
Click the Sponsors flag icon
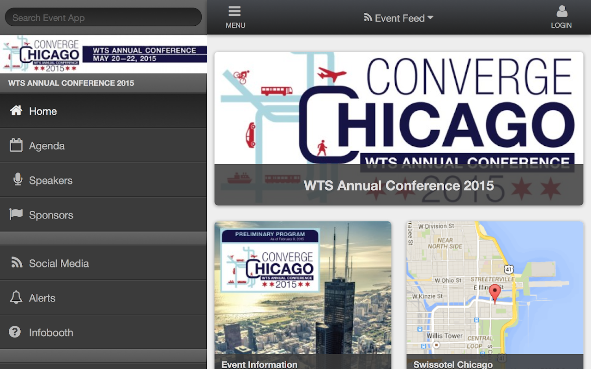point(16,214)
